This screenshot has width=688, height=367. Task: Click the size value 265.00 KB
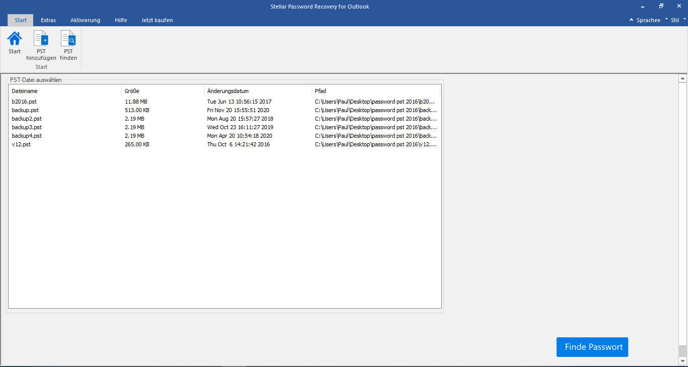point(137,144)
